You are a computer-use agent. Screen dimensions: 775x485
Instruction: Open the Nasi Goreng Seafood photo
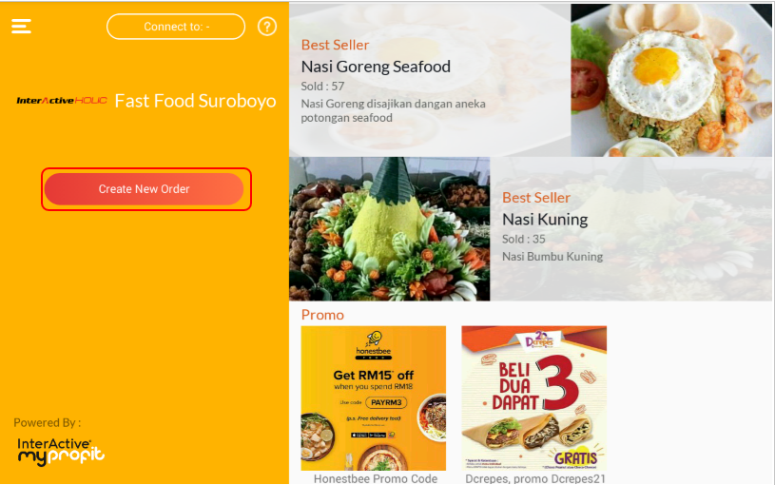coord(671,80)
